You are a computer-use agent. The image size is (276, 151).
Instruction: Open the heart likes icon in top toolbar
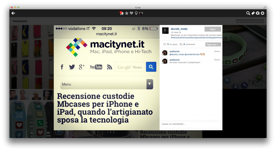pyautogui.click(x=131, y=13)
